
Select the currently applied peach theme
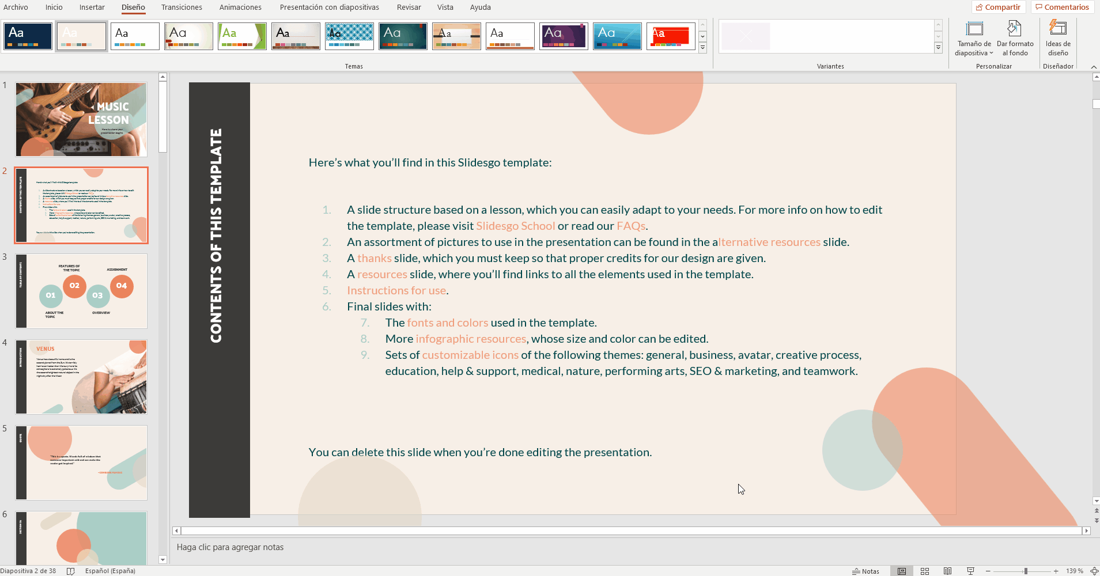point(81,36)
